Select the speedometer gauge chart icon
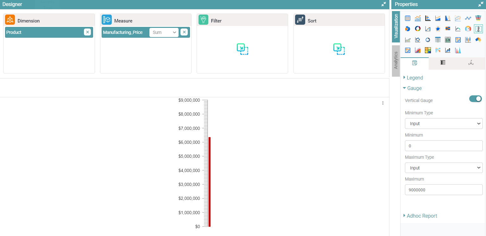Viewport: 486px width, 236px height. pyautogui.click(x=468, y=29)
